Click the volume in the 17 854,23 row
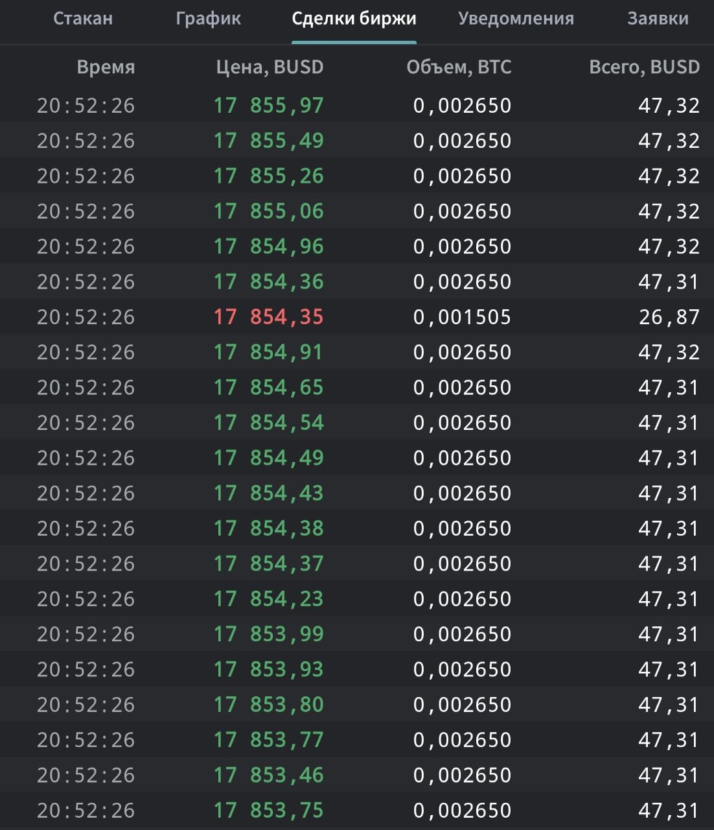 [x=463, y=599]
